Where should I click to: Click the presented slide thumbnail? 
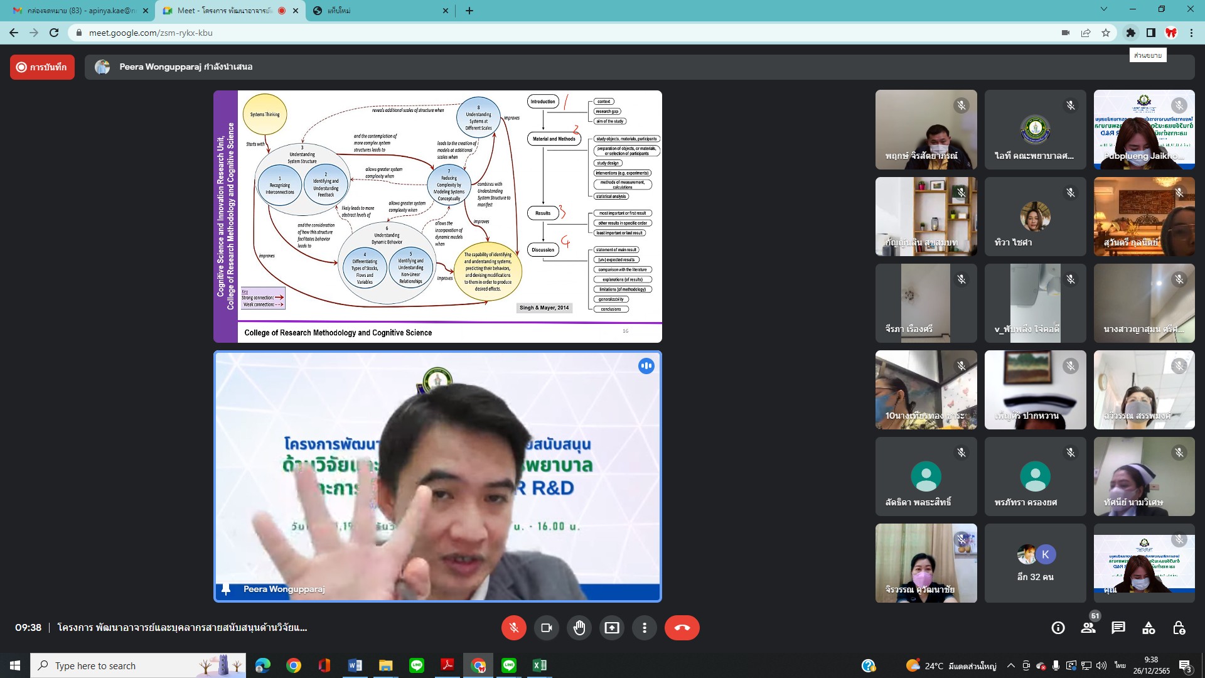437,217
